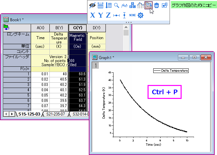Click cell value 0.07 in column A
The height and width of the screenshot is (155, 217).
click(x=40, y=106)
